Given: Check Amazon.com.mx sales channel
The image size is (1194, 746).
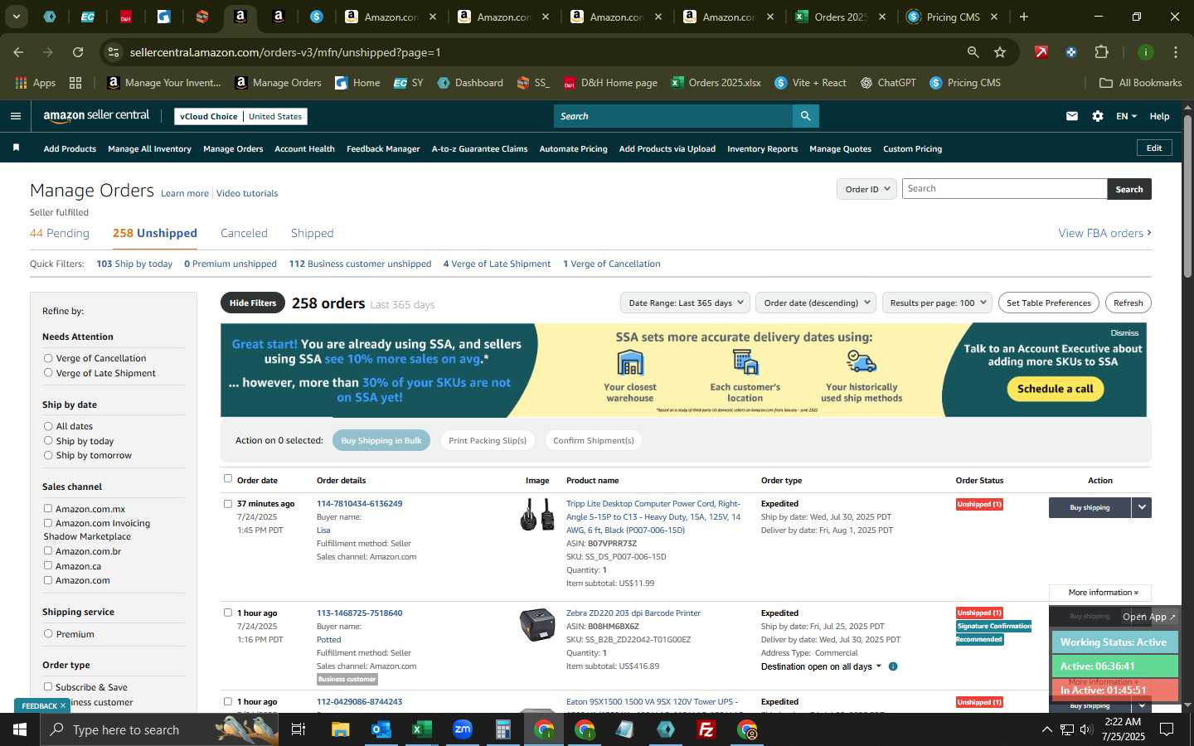Looking at the screenshot, I should (48, 508).
